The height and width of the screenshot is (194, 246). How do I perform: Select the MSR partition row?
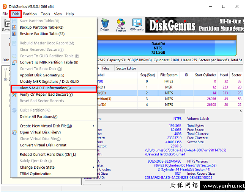(170, 87)
